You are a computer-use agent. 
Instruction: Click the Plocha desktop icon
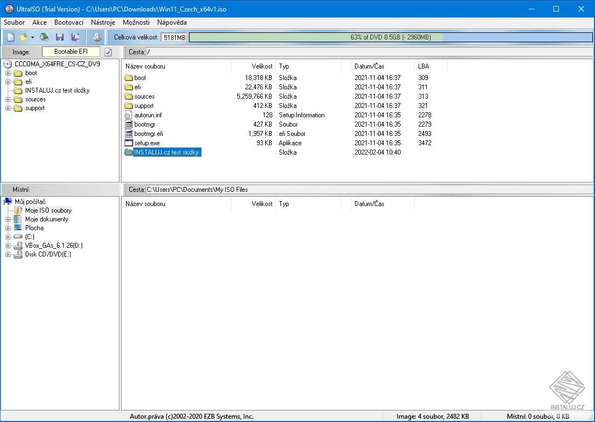pyautogui.click(x=18, y=227)
